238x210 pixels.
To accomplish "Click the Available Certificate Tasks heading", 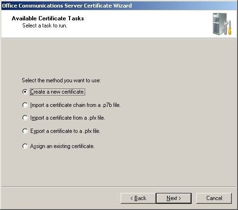I will 48,18.
